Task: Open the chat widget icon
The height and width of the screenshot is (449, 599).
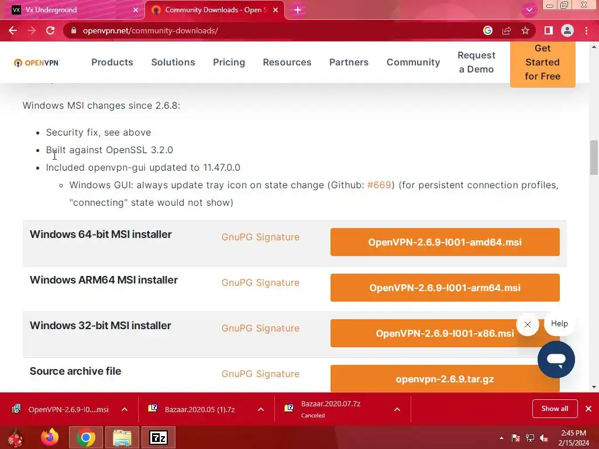Action: tap(556, 360)
